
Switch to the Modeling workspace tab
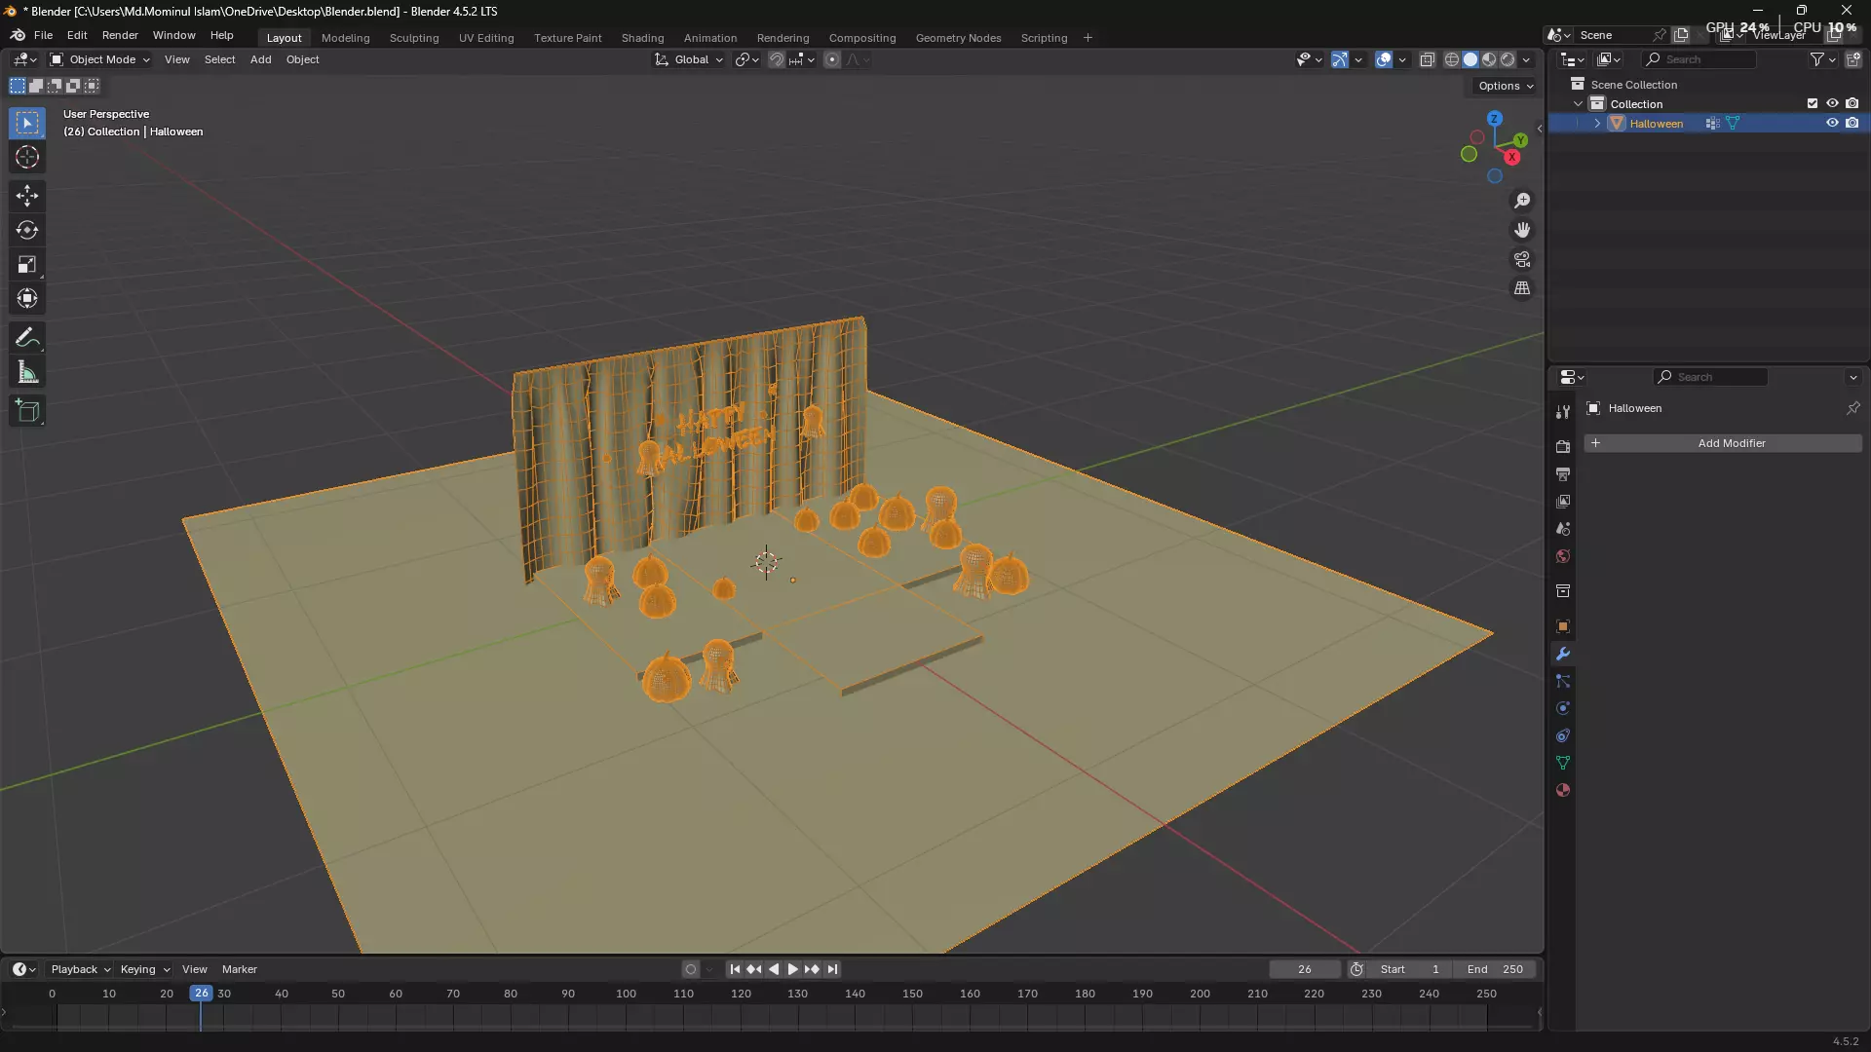(x=345, y=38)
